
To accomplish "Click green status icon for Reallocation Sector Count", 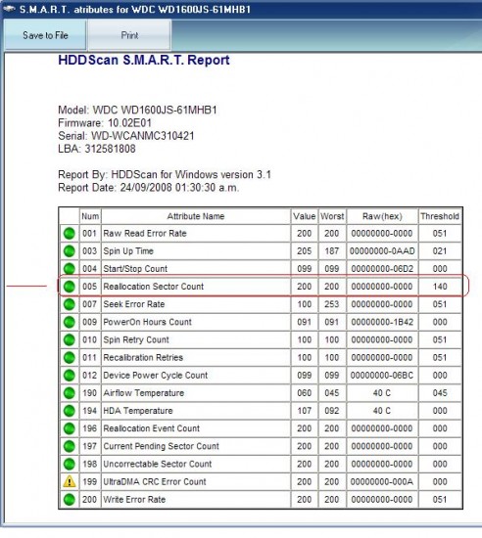I will 70,287.
